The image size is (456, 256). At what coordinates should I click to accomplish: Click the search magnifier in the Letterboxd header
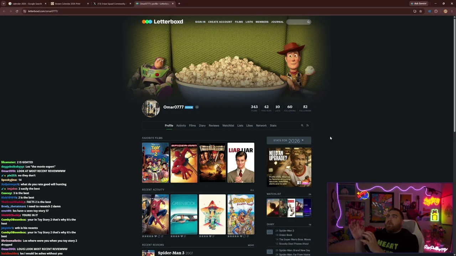[309, 22]
